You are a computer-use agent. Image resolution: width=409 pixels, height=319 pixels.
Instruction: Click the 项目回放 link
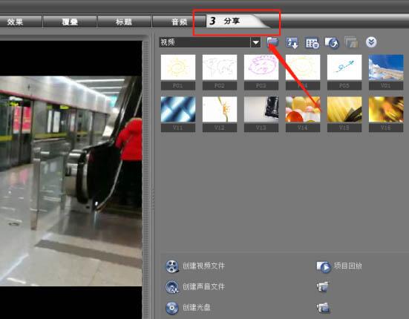tap(347, 266)
